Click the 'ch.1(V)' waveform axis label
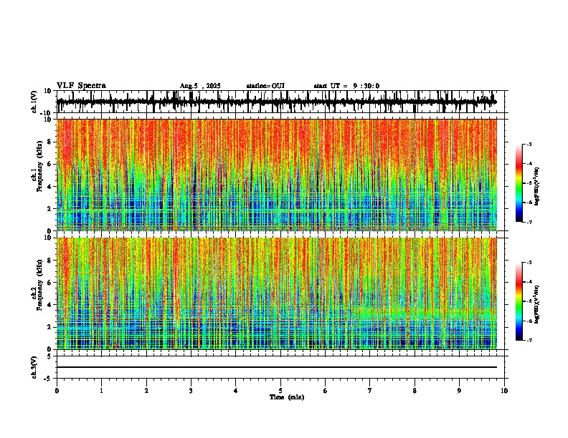Screen dimensions: 568x438 34,102
